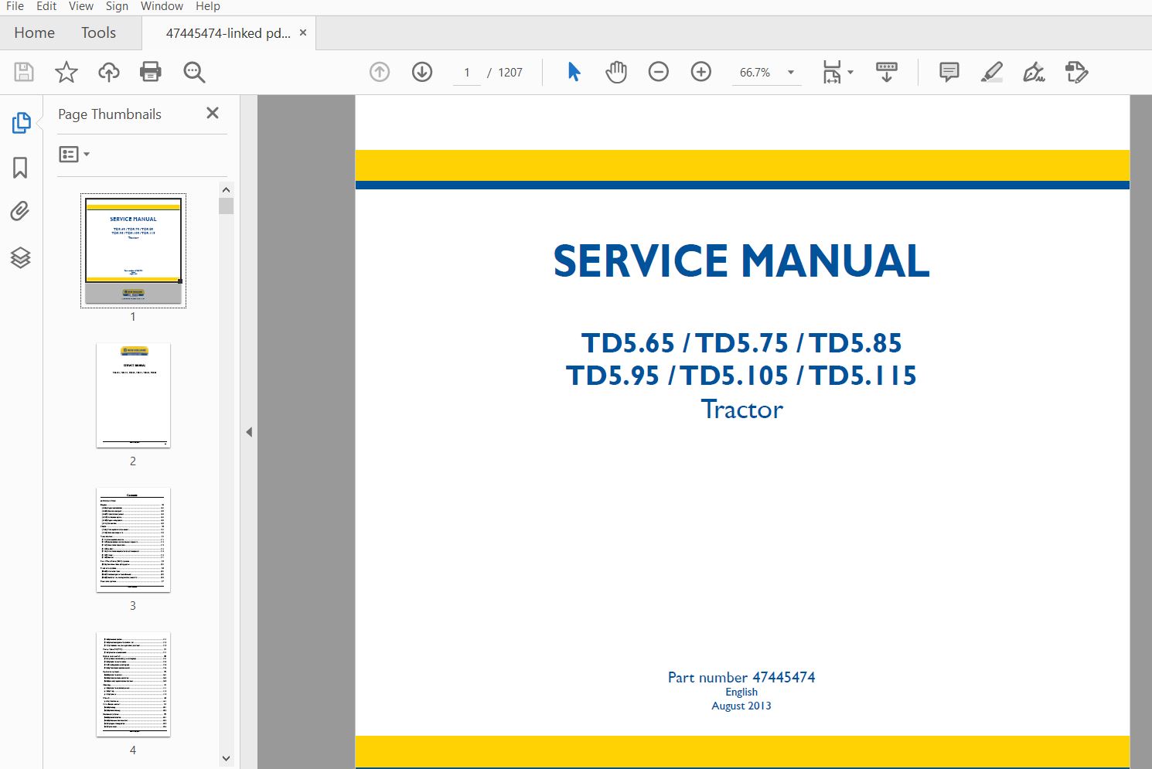Open the View menu
This screenshot has height=769, width=1152.
[81, 6]
